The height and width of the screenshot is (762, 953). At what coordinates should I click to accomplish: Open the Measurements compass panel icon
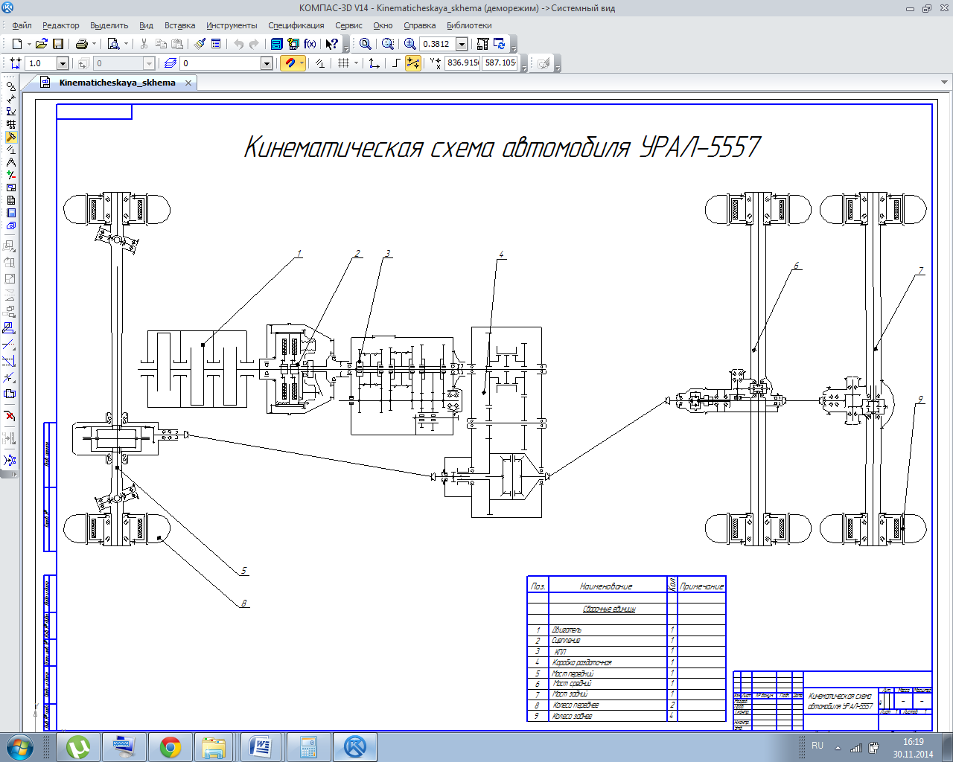[x=11, y=162]
